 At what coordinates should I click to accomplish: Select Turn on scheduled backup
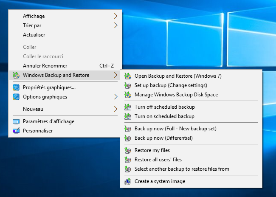(191, 116)
